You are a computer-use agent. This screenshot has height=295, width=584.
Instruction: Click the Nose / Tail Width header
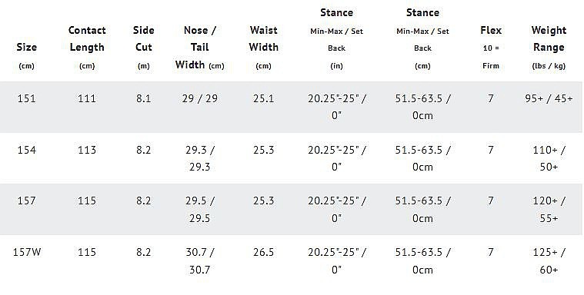(199, 48)
